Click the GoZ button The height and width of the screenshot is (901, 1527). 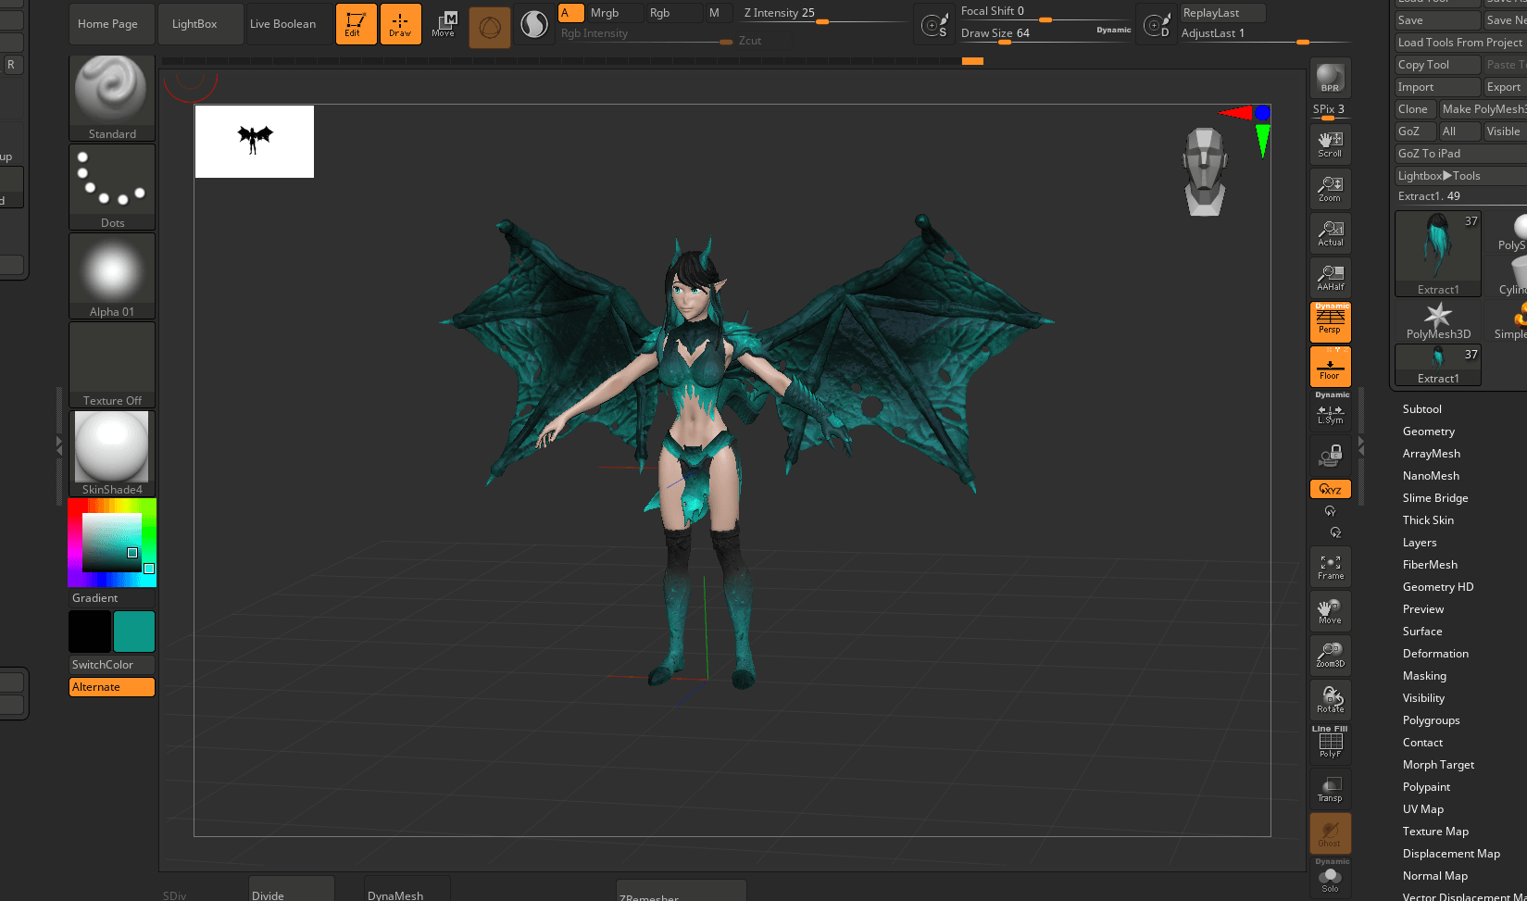[x=1416, y=131]
